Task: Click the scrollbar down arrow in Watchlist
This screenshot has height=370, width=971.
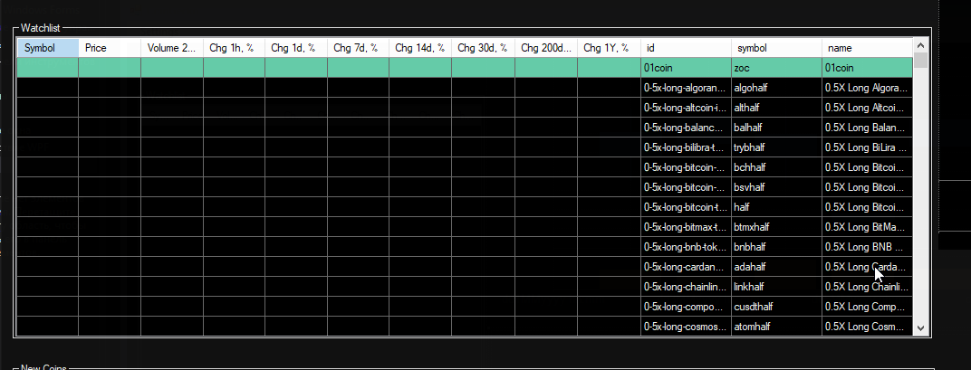Action: [x=920, y=328]
